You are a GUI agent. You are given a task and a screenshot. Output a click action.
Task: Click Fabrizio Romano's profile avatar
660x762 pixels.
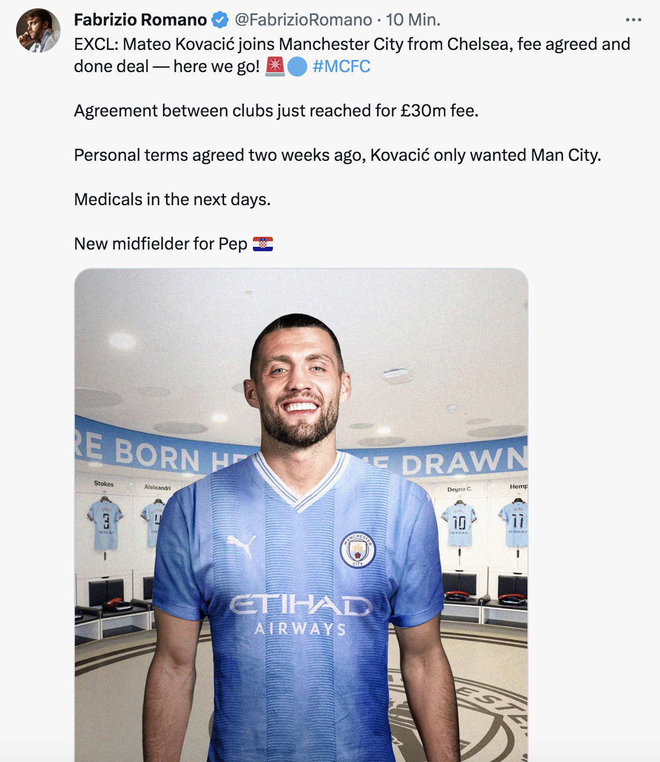tap(38, 31)
